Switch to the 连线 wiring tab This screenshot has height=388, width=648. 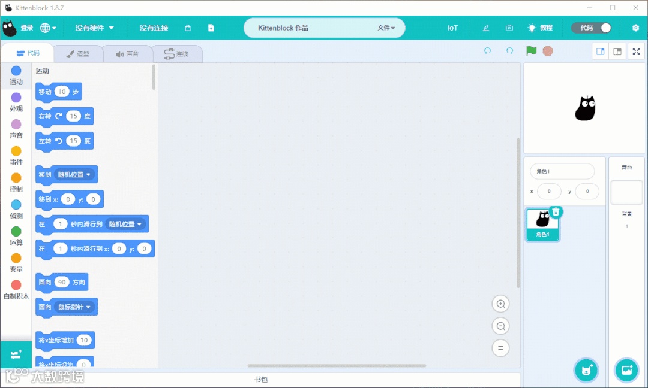[x=177, y=54]
